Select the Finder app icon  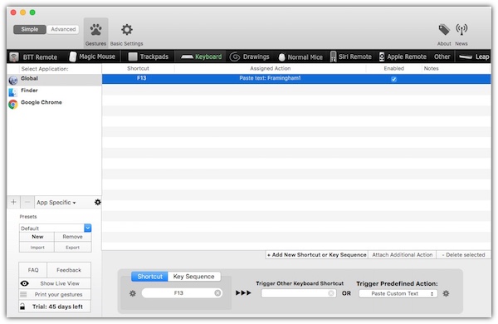coord(13,92)
